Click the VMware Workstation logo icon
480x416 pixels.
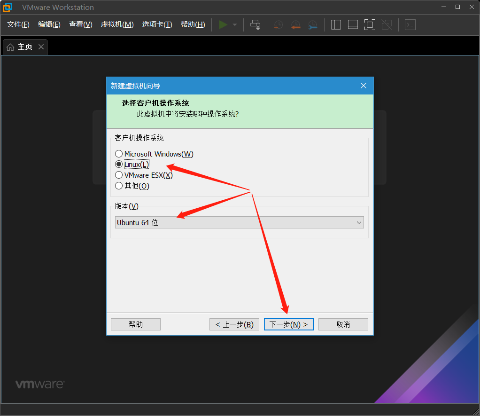coord(8,8)
